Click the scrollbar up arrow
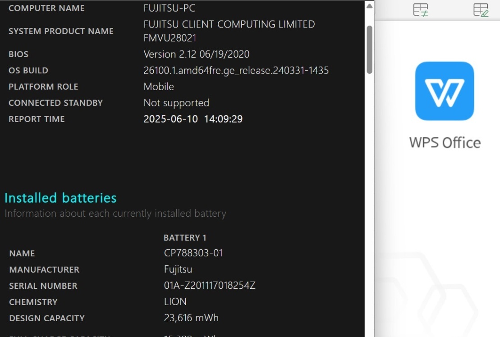Screen dimensions: 500x337 pos(370,6)
